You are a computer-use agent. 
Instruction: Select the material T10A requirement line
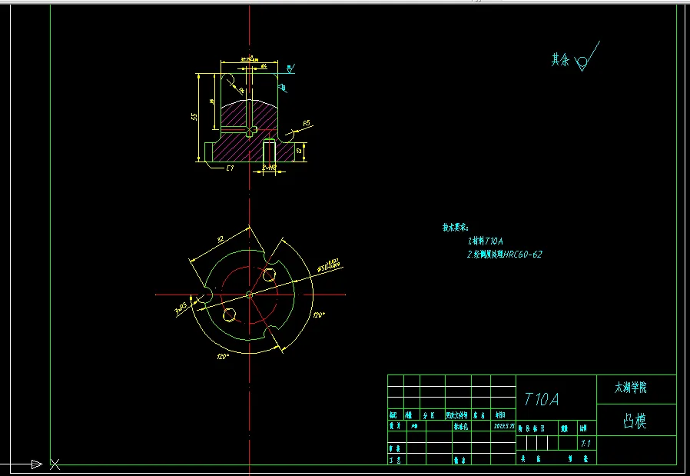click(485, 241)
